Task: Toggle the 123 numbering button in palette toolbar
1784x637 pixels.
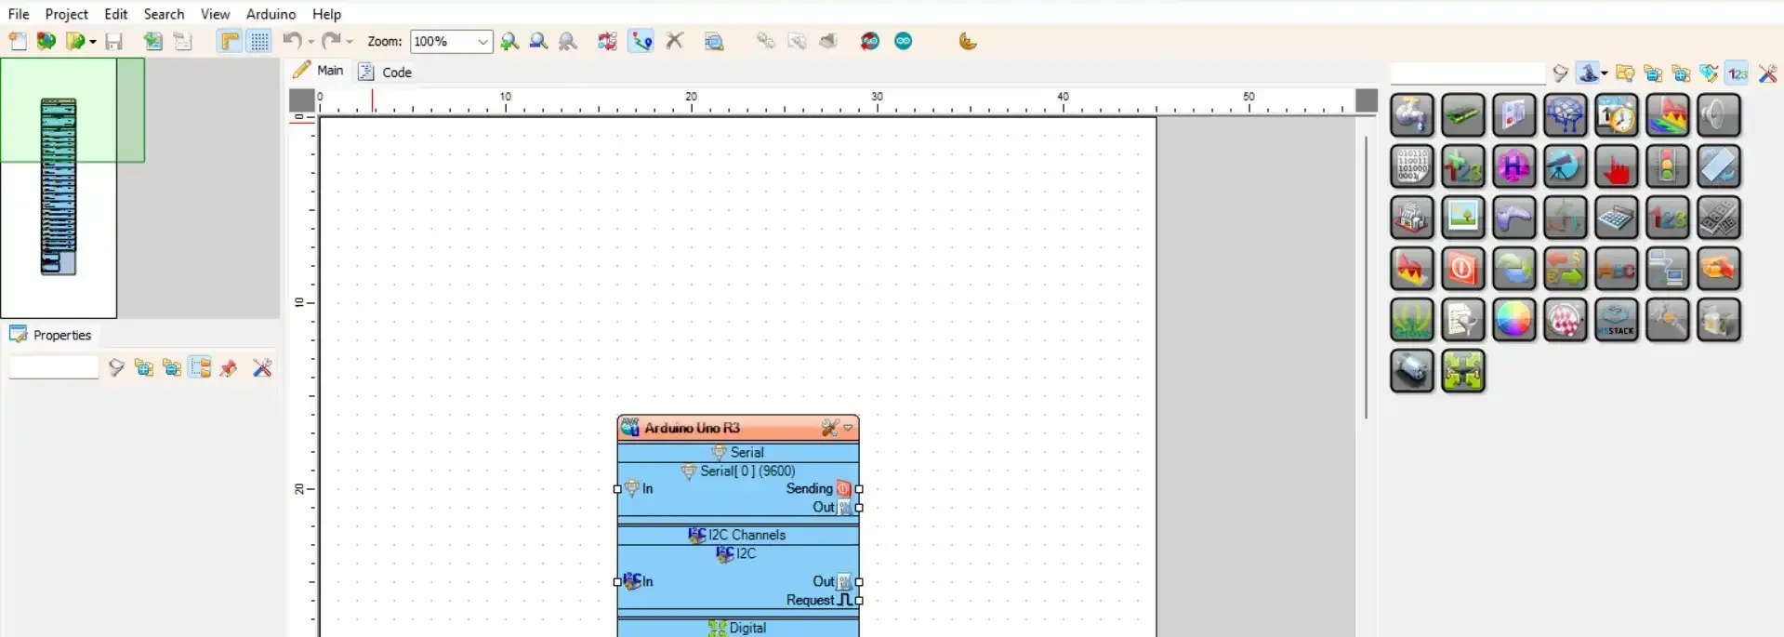Action: [x=1738, y=73]
